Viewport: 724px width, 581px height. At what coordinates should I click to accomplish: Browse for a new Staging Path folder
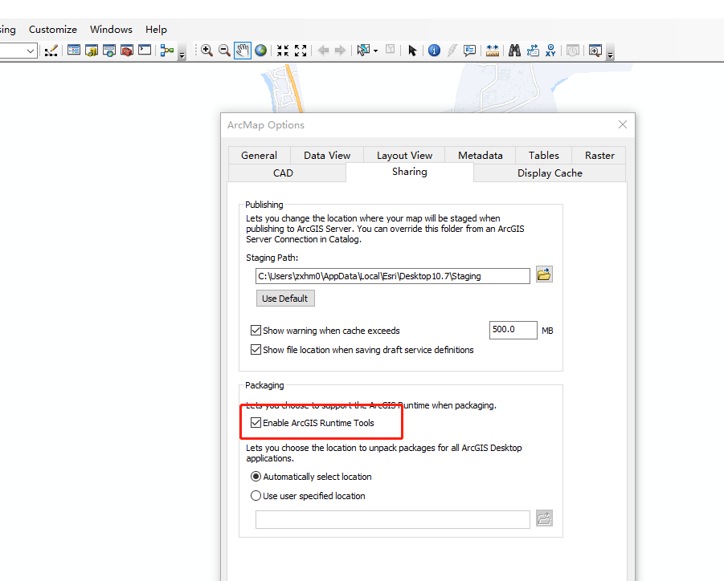click(544, 274)
